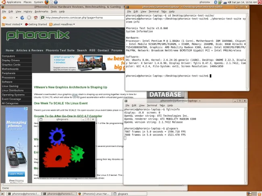262x196 pixels.
Task: Open Most Visited bookmarks dropdown
Action: (12, 25)
